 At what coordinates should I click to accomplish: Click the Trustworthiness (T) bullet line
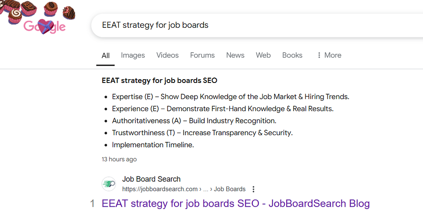202,133
